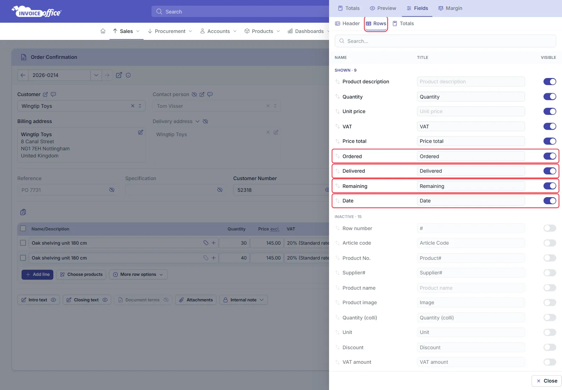The image size is (562, 390).
Task: Click plus icon on second Oak shelving row
Action: click(213, 258)
